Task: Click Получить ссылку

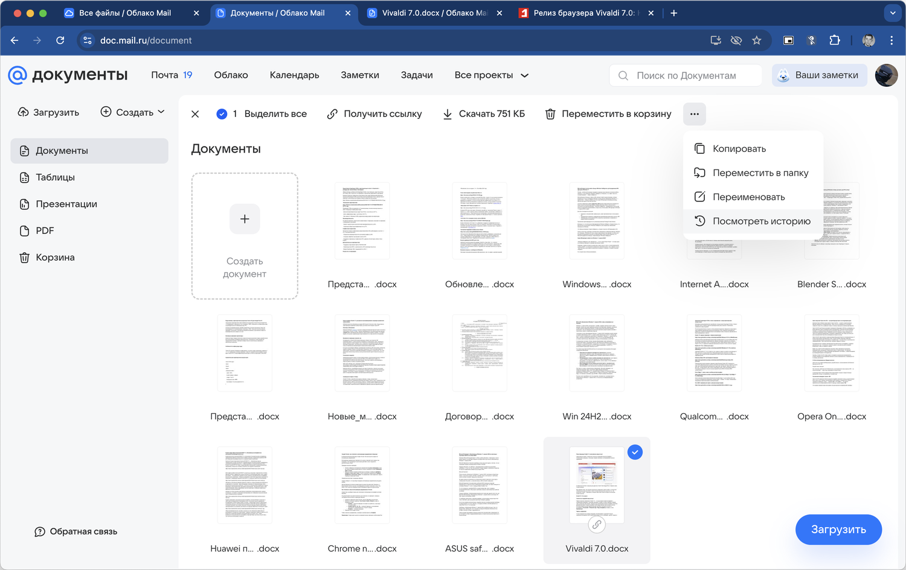Action: pyautogui.click(x=374, y=114)
